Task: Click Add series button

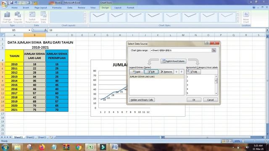Action: coord(136,72)
